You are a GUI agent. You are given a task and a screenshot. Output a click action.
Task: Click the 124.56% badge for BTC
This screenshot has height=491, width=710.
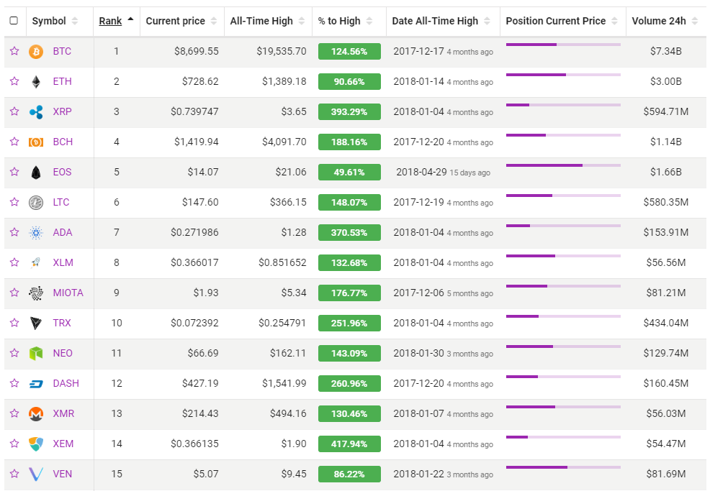coord(349,52)
